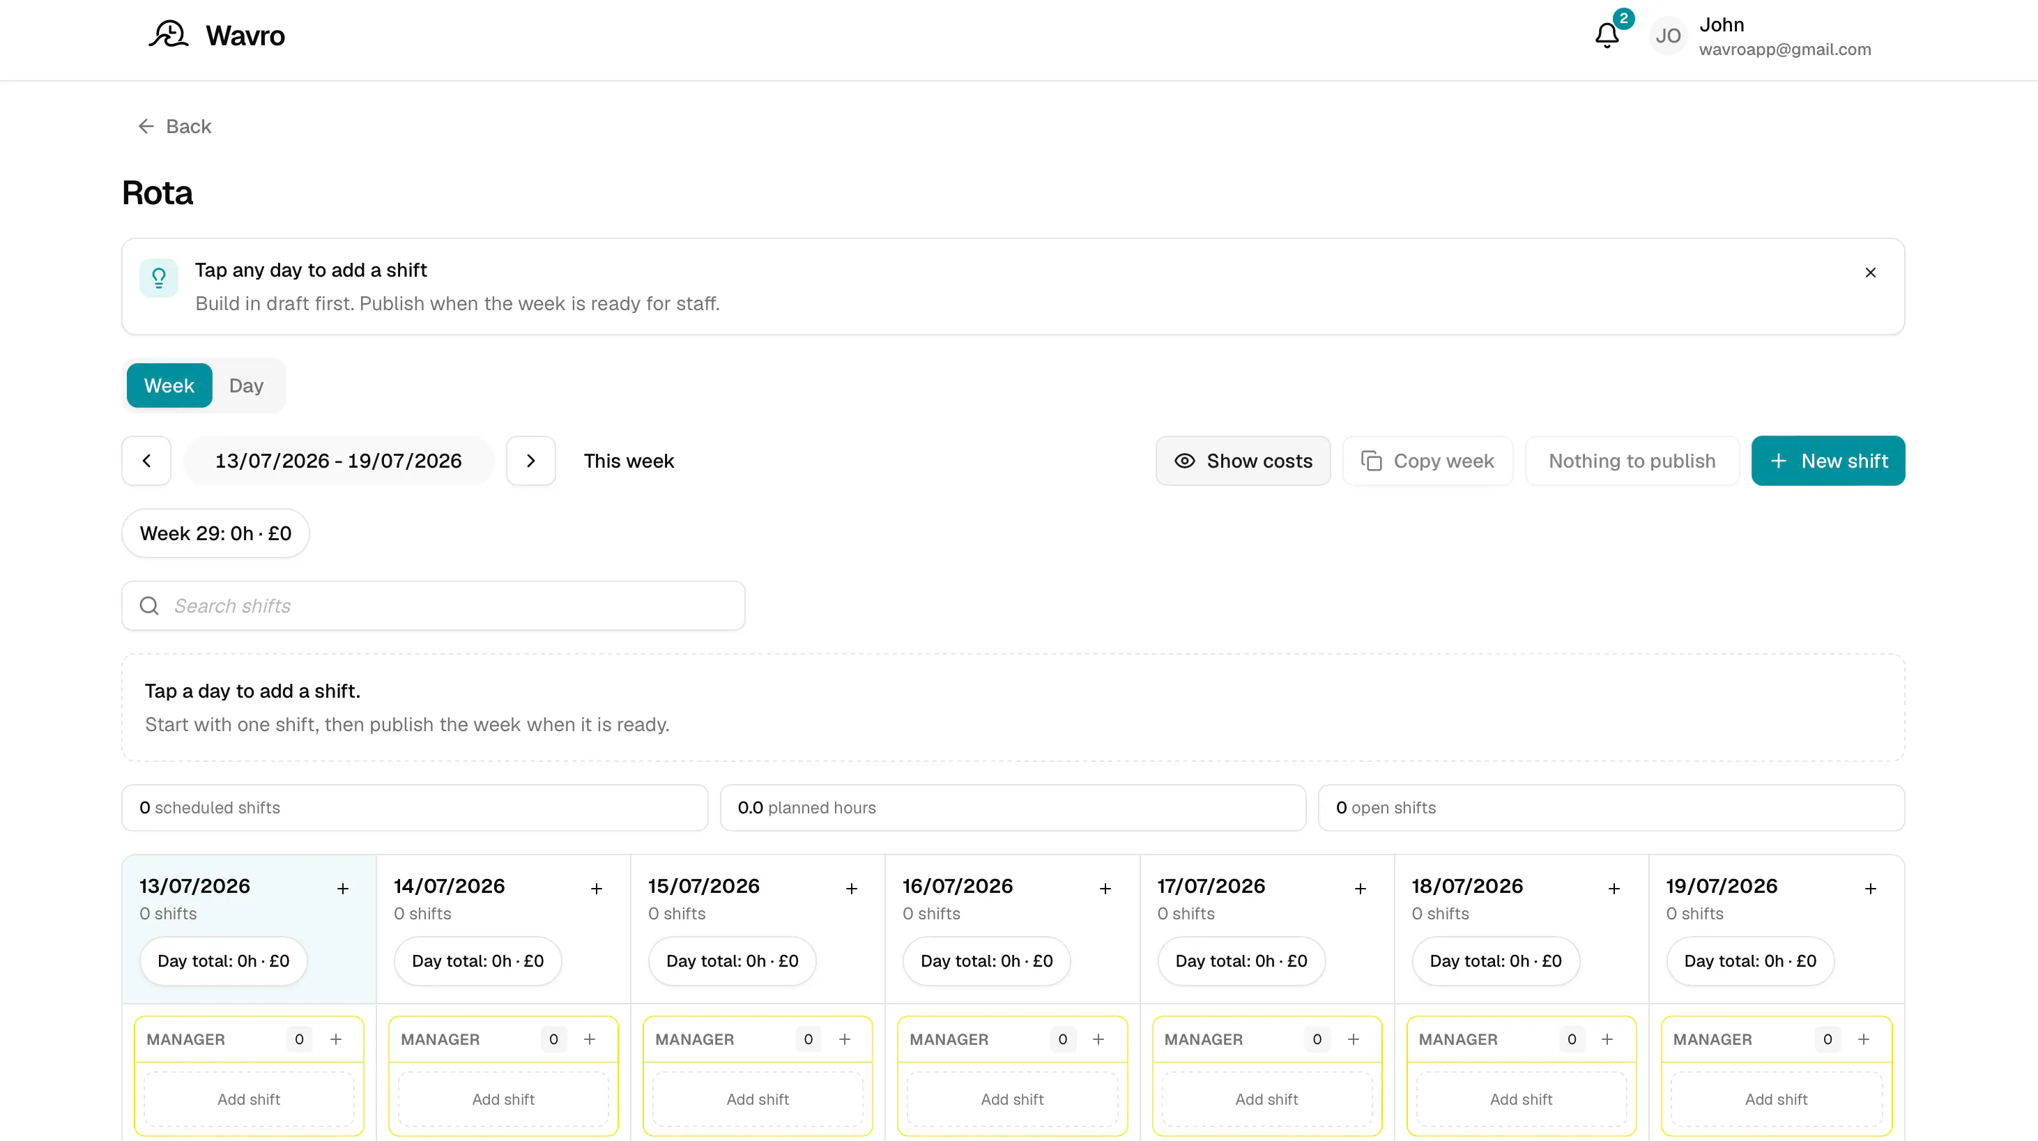Click Day total pill for 13/07/2026
Image resolution: width=2038 pixels, height=1141 pixels.
[x=223, y=960]
